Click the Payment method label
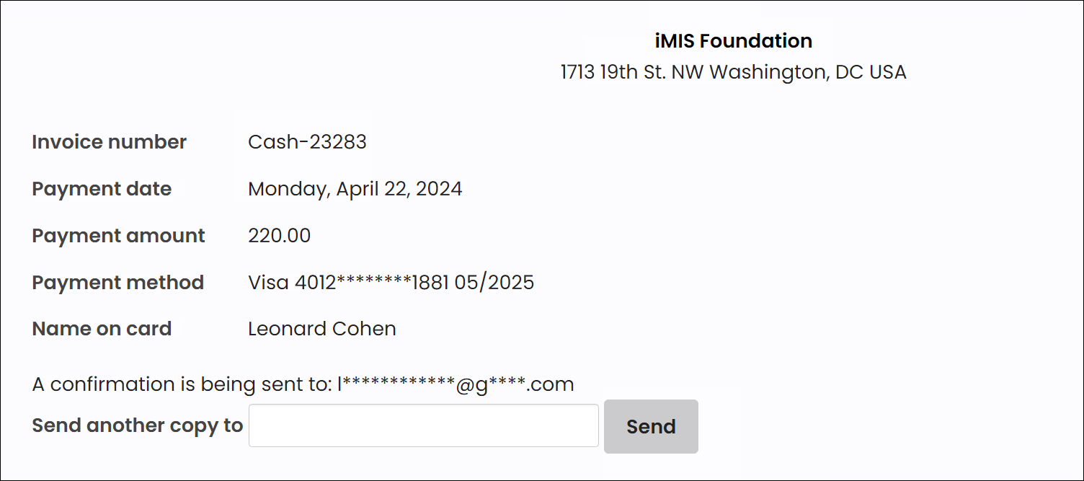The image size is (1084, 481). [x=117, y=282]
